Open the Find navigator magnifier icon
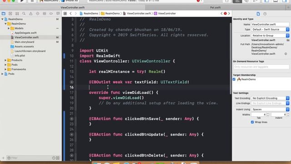Screen dimensions: 291x164 [24, 14]
